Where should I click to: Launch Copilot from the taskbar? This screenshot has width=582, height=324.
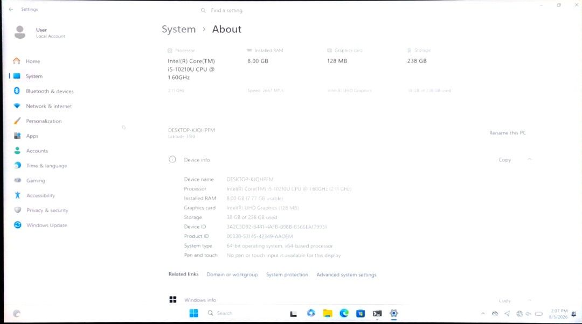(311, 313)
